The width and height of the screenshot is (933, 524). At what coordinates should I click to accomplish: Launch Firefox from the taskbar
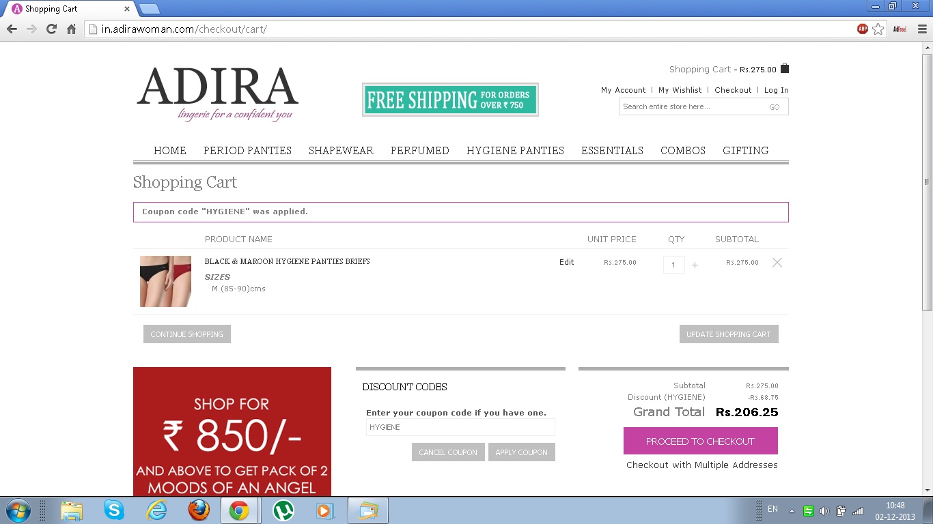[199, 510]
